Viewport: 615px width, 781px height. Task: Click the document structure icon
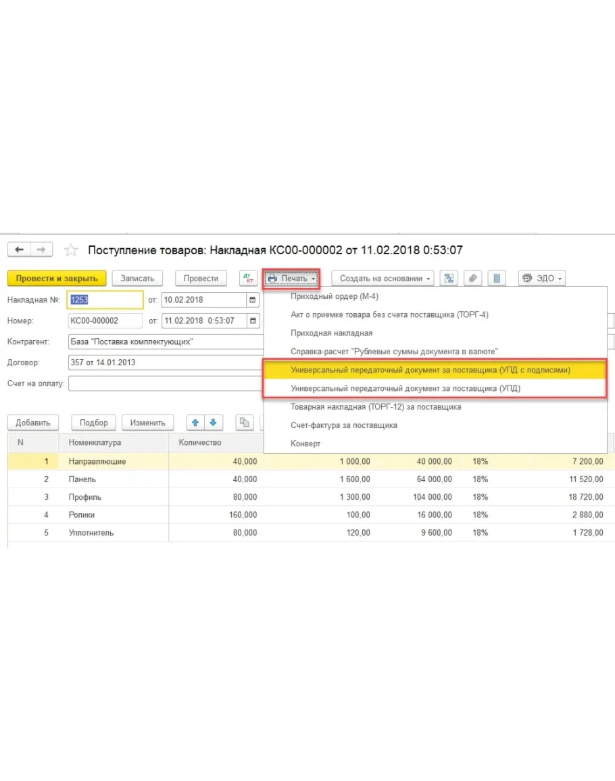[x=449, y=278]
